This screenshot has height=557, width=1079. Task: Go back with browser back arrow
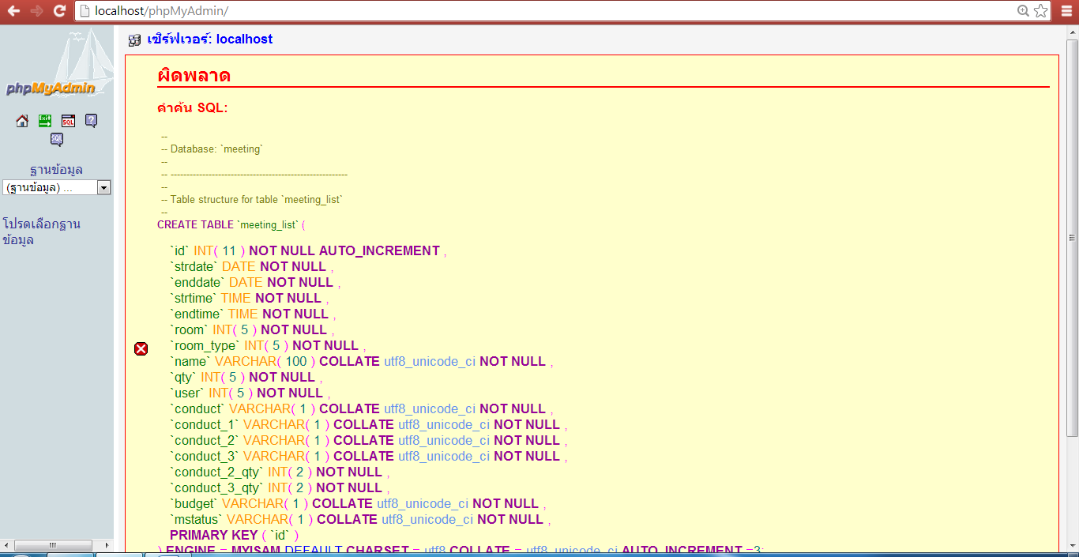click(13, 11)
